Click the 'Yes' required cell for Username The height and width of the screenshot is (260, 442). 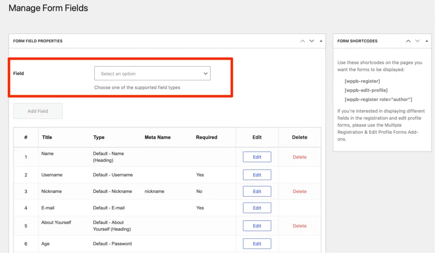coord(200,175)
